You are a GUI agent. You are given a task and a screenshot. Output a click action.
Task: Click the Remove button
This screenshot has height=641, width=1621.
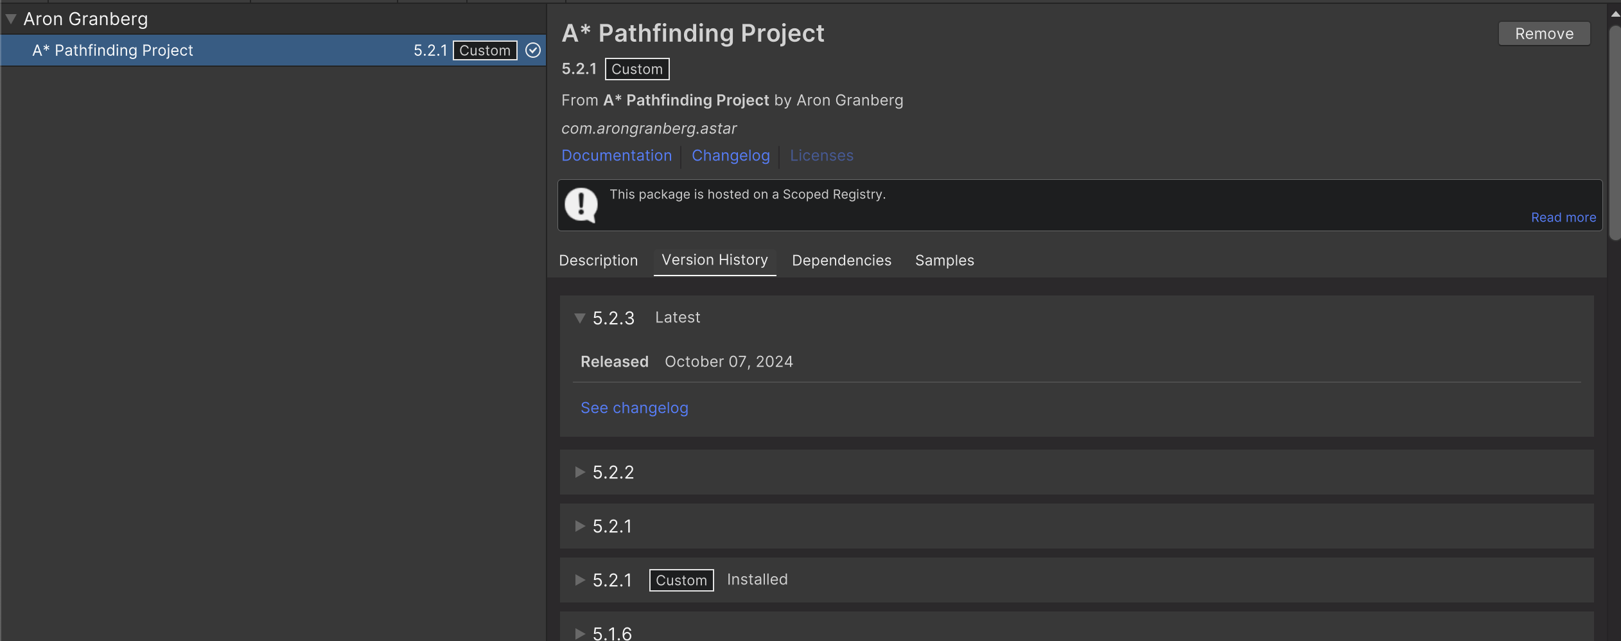point(1544,33)
